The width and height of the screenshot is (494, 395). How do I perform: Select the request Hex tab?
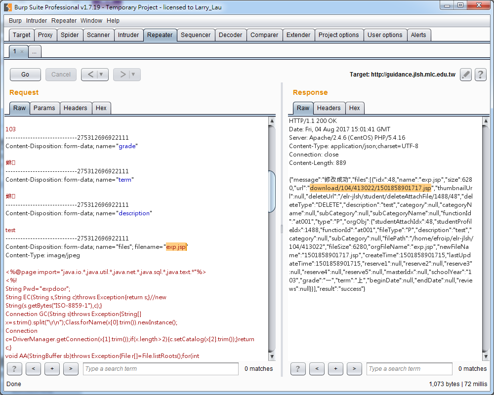(x=101, y=108)
